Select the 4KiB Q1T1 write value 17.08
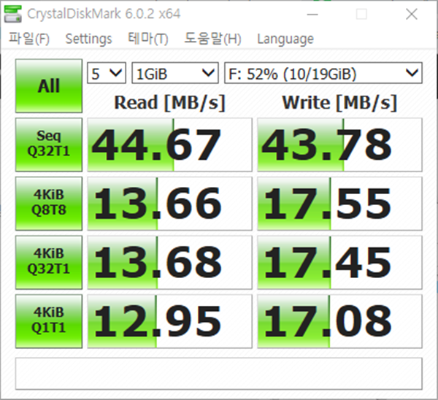 (339, 321)
